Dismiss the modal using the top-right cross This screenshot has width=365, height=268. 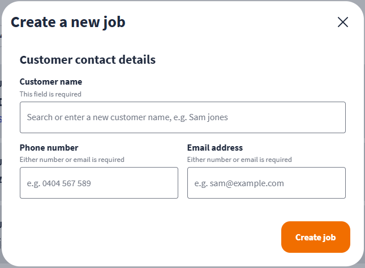point(342,23)
